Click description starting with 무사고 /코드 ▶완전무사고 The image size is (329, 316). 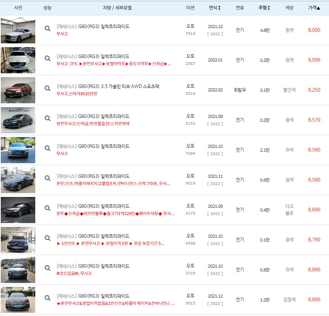pyautogui.click(x=114, y=64)
